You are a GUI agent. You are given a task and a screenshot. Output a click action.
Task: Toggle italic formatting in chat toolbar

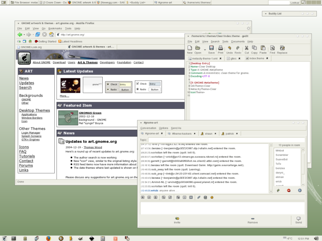(149, 197)
